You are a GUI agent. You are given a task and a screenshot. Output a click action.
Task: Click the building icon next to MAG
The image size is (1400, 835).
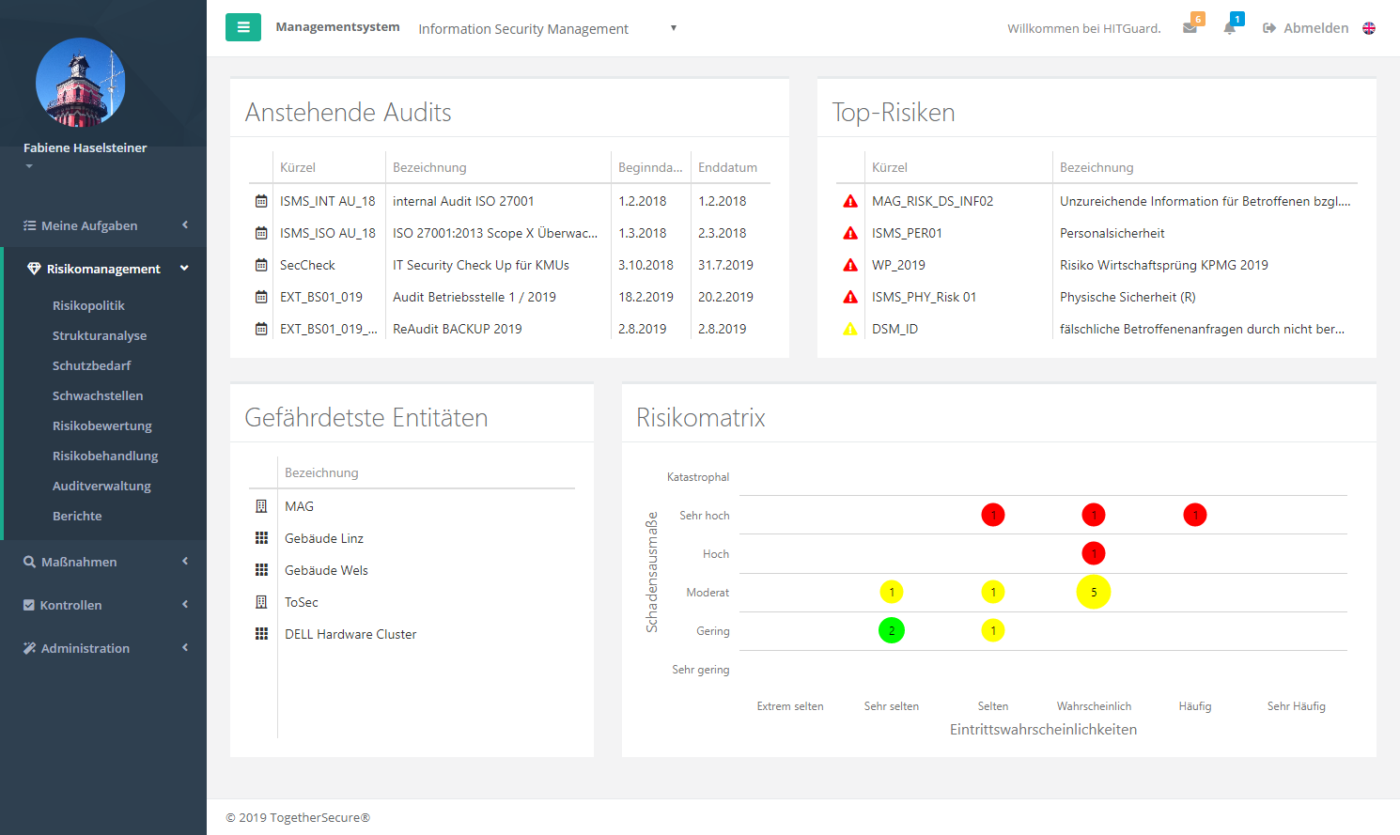pyautogui.click(x=261, y=506)
